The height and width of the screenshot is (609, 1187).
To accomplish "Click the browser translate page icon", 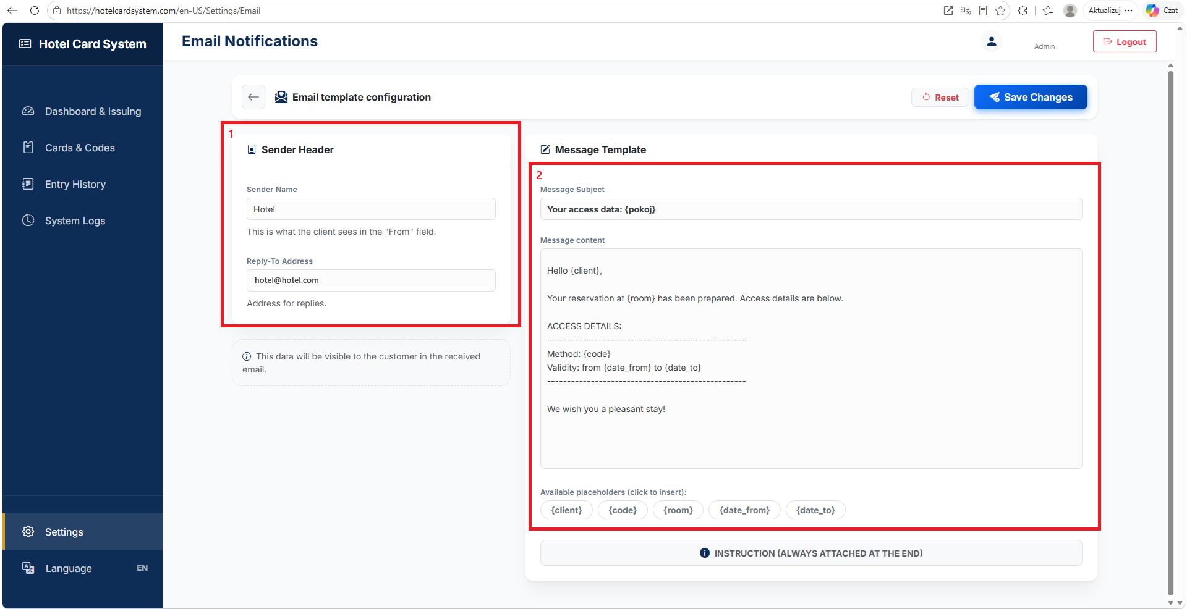I will [966, 10].
